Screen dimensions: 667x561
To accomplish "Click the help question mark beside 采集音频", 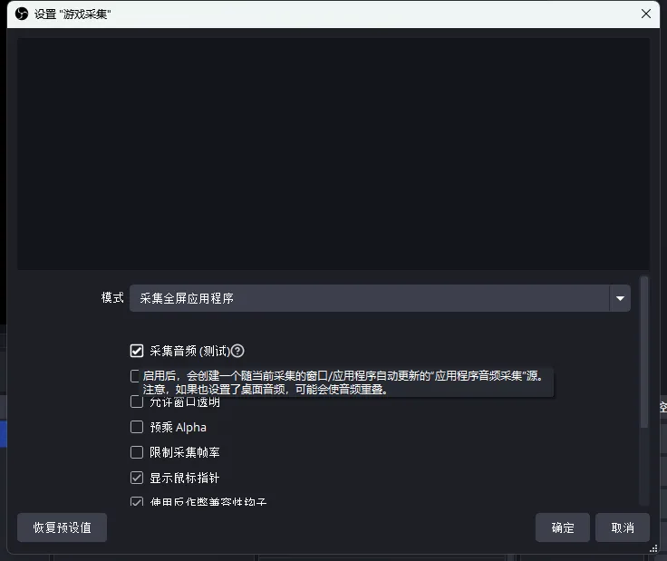I will click(237, 351).
